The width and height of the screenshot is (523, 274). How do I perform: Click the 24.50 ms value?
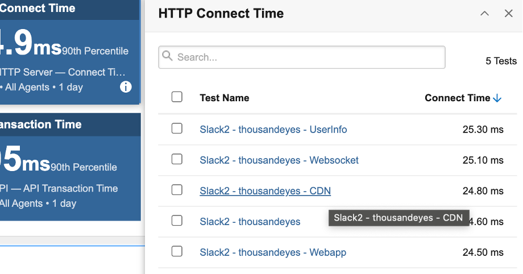click(483, 252)
